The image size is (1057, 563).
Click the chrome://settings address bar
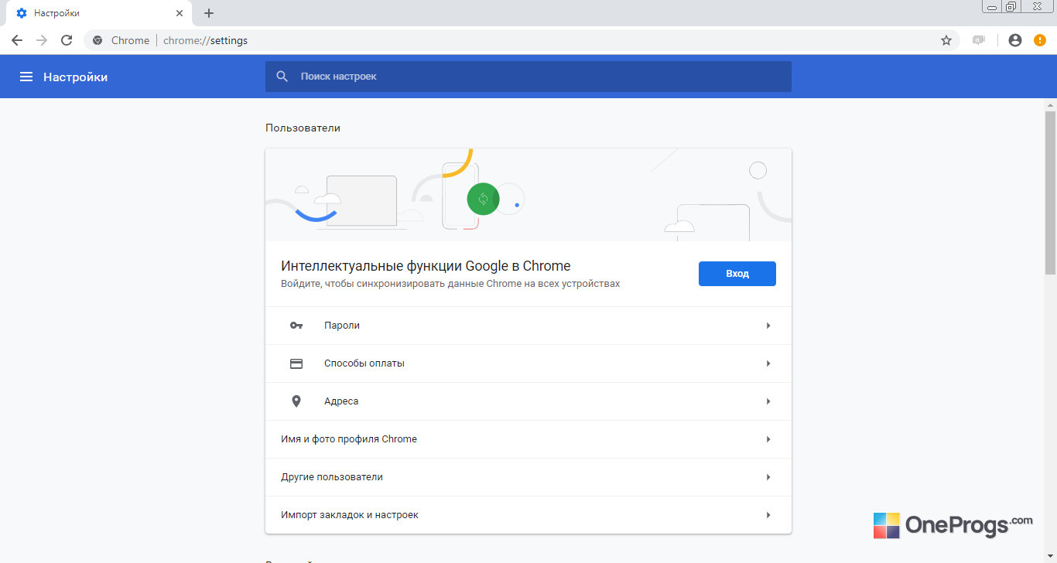click(x=522, y=40)
